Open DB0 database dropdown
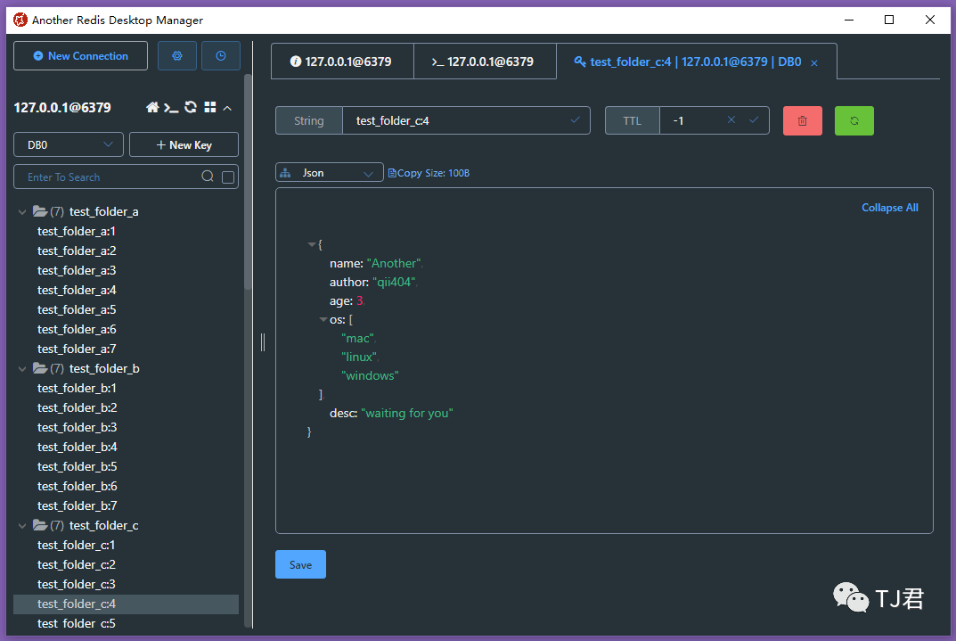956x641 pixels. [x=69, y=144]
